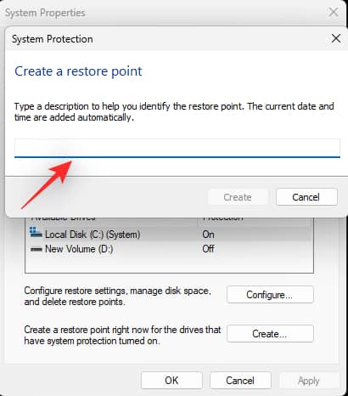This screenshot has height=396, width=348.
Task: Close the System Properties window with X
Action: (x=334, y=12)
